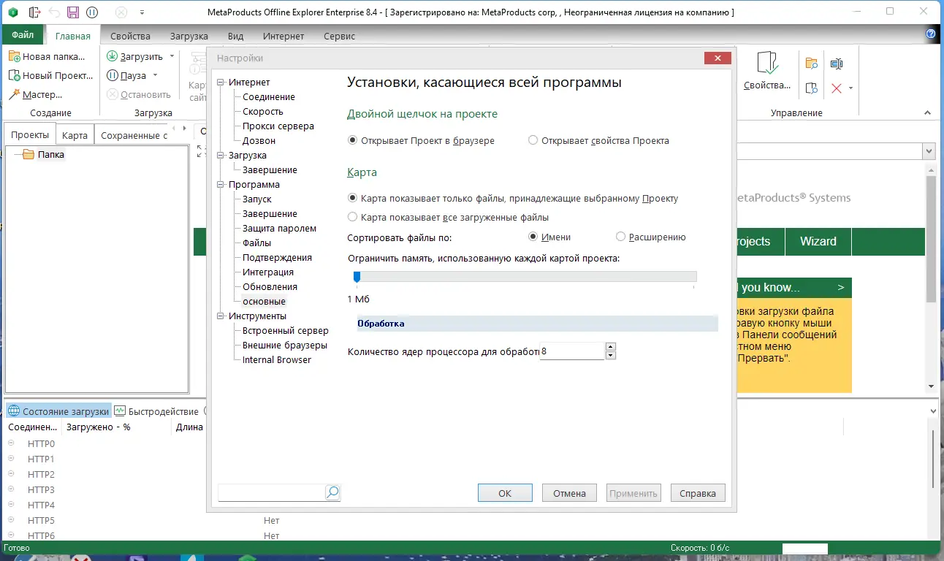Click the settings search text box
The image size is (944, 561).
[271, 493]
